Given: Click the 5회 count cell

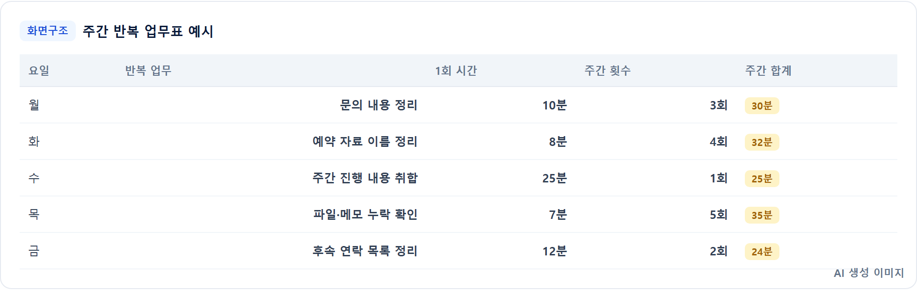Looking at the screenshot, I should click(x=719, y=215).
